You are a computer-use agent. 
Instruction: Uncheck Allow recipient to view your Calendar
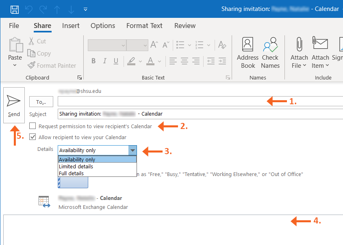(x=33, y=137)
